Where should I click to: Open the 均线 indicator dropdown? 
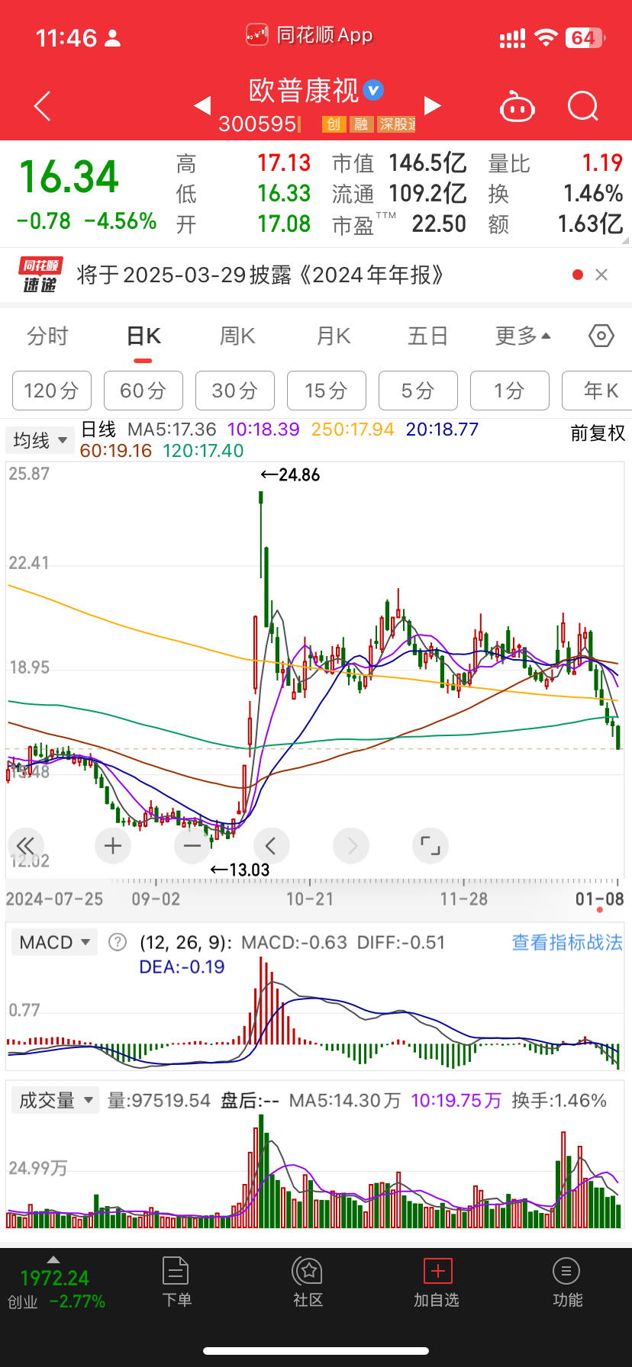click(x=40, y=440)
